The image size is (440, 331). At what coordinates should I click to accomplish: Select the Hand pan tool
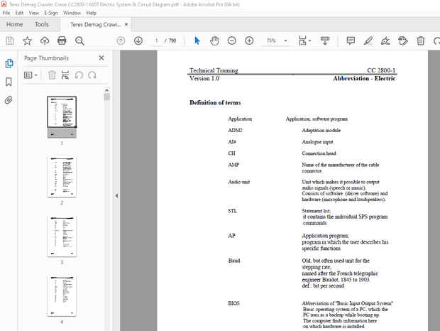pyautogui.click(x=214, y=41)
